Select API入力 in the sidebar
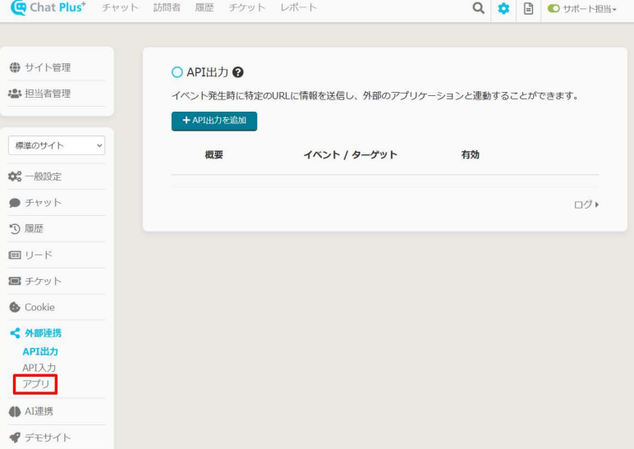Viewport: 634px width, 449px height. pos(39,368)
